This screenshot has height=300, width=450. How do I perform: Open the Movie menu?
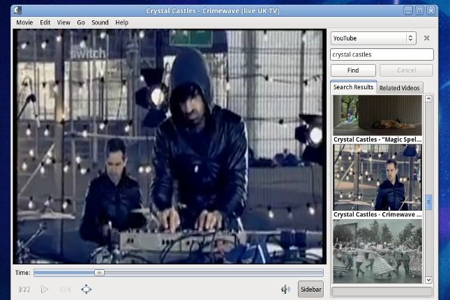click(24, 22)
